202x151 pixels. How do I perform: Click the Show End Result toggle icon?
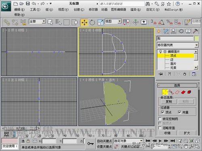point(170,74)
